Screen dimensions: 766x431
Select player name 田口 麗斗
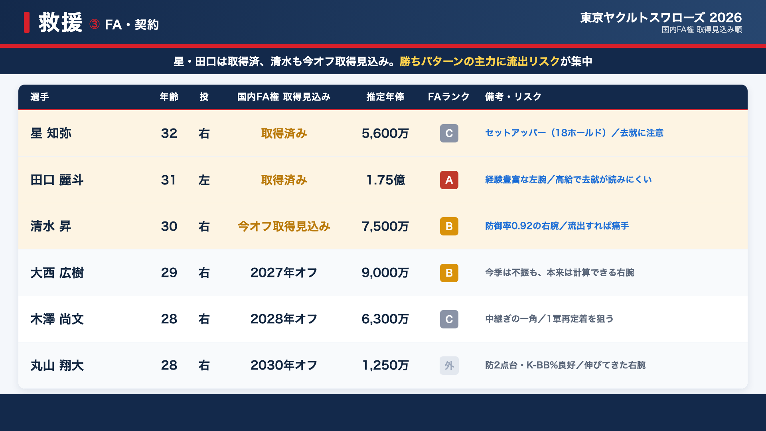coord(57,180)
